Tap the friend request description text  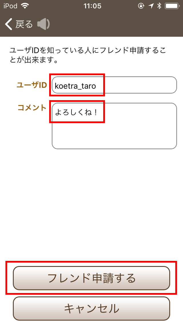[x=88, y=55]
